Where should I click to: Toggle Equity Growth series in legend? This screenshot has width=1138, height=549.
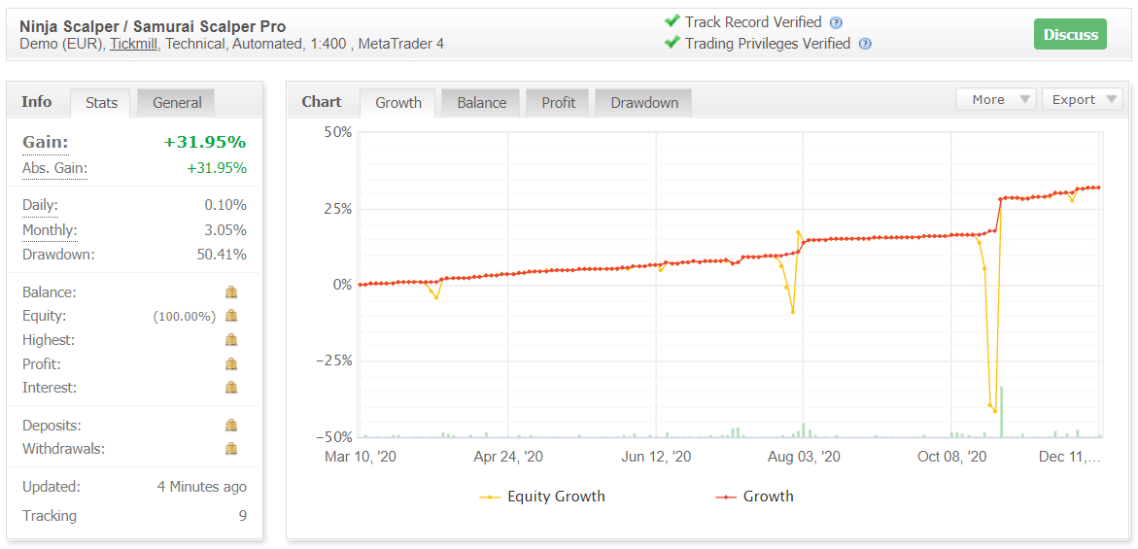(542, 497)
